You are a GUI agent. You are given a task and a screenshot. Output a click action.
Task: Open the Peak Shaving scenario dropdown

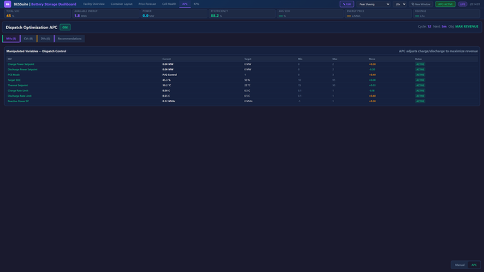click(373, 4)
